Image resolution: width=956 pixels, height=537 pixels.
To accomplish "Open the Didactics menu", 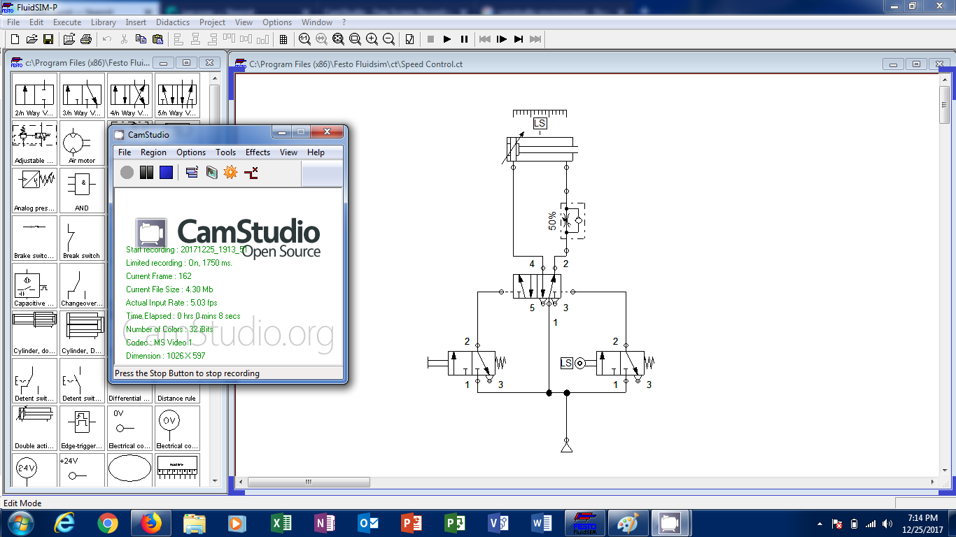I will (x=173, y=22).
